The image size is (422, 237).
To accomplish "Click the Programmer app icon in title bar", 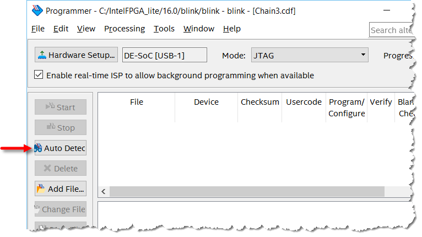I will click(37, 11).
